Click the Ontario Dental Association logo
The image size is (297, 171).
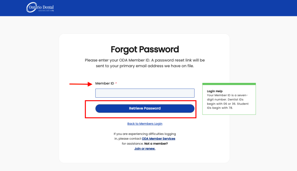pos(40,7)
